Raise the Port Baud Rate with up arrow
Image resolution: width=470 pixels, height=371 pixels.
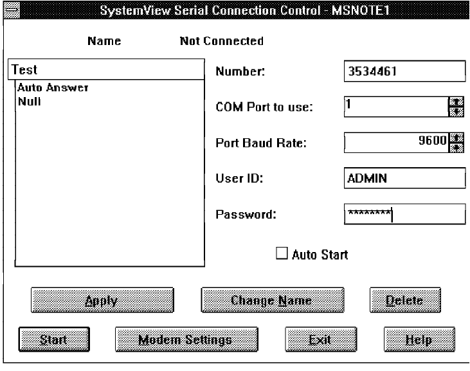pyautogui.click(x=456, y=138)
